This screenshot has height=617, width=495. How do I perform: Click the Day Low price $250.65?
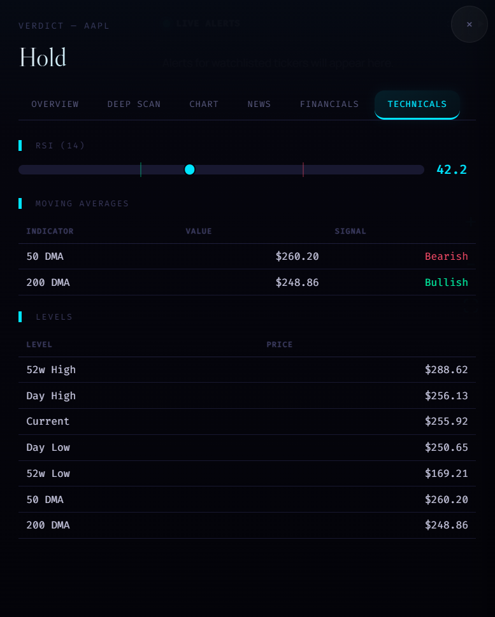tap(446, 448)
